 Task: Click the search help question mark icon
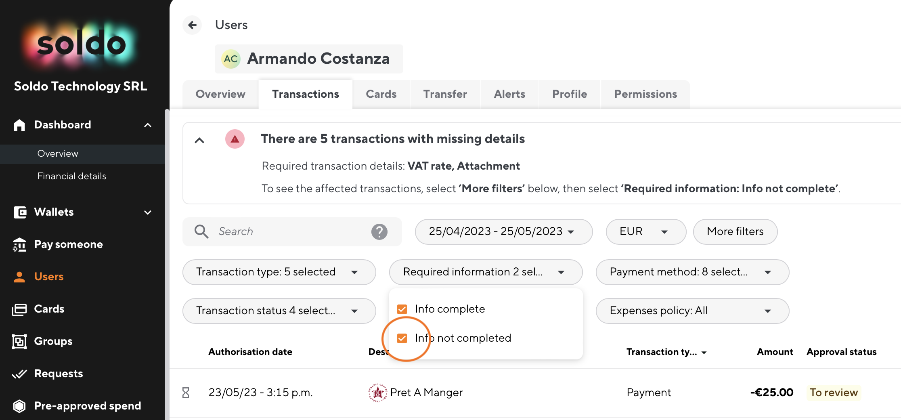click(x=379, y=231)
